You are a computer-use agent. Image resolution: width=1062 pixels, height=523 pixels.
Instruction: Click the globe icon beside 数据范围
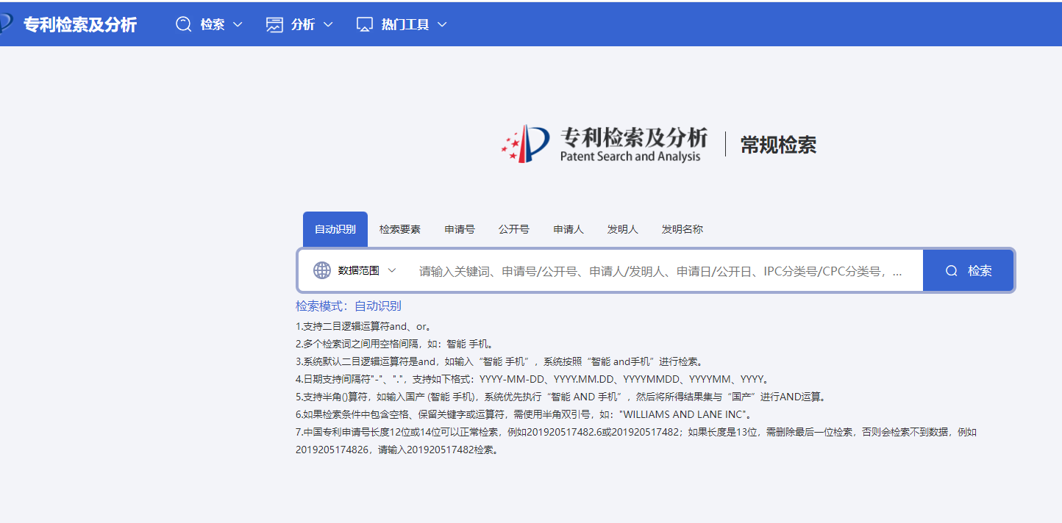point(322,270)
